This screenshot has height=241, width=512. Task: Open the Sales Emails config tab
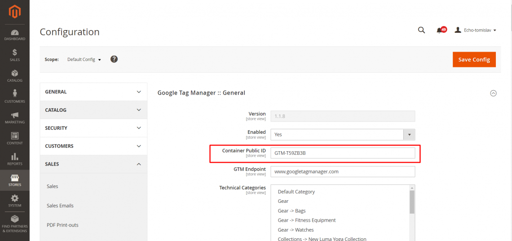pos(60,206)
